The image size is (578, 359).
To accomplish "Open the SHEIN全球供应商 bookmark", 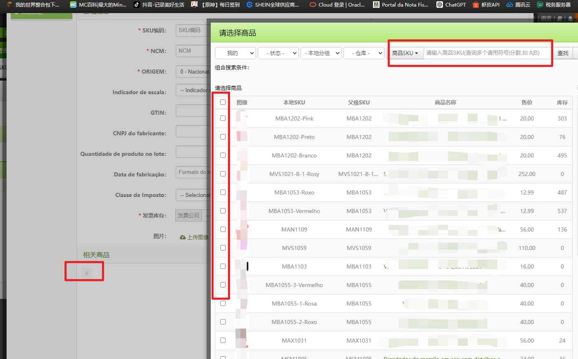I will tap(273, 5).
